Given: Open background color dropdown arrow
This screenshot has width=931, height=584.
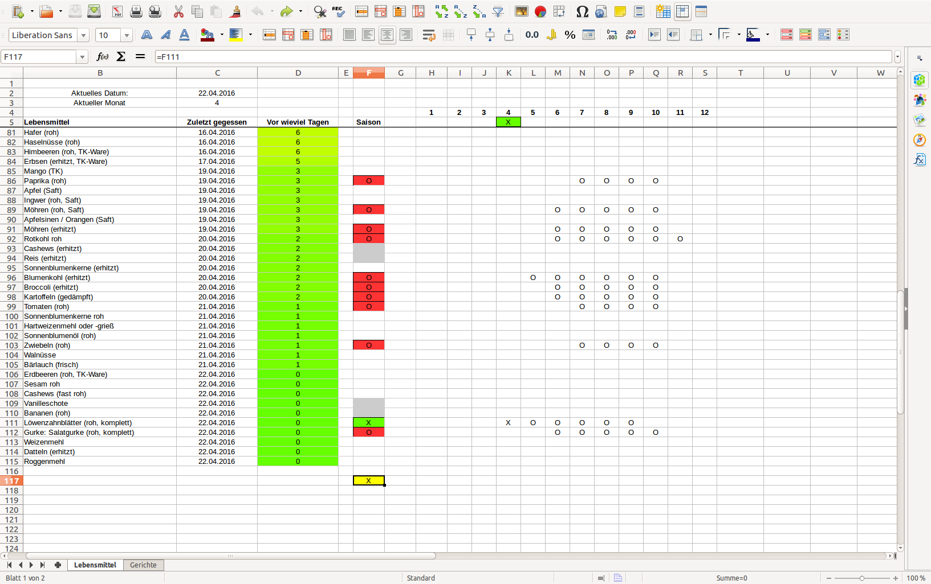Looking at the screenshot, I should point(767,35).
